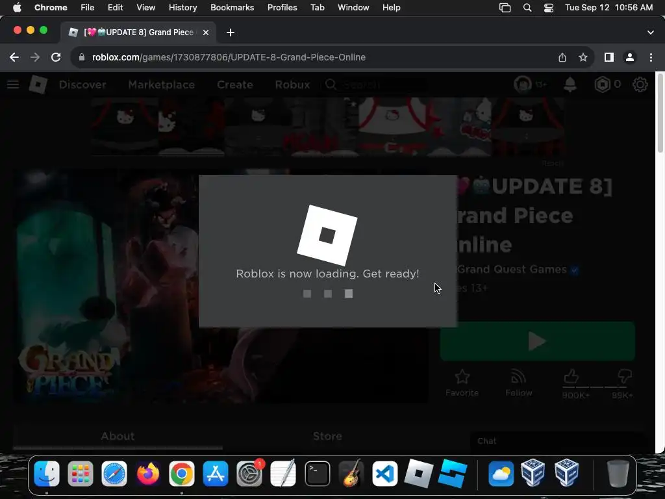Click the search magnifier in Roblox header
665x499 pixels.
click(x=331, y=84)
